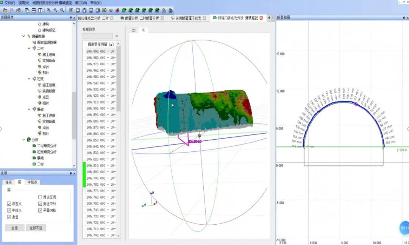409x245 pixels.
Task: Switch to the 中线点 options tab
Action: (x=32, y=182)
